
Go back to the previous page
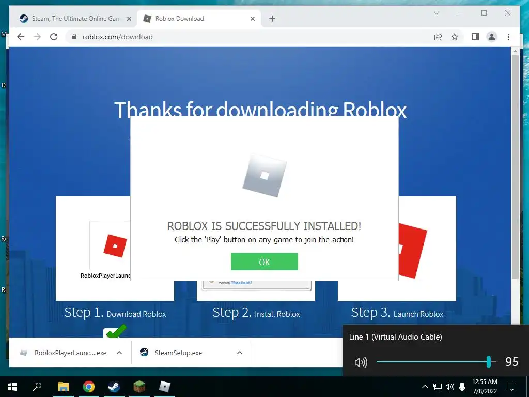(21, 37)
